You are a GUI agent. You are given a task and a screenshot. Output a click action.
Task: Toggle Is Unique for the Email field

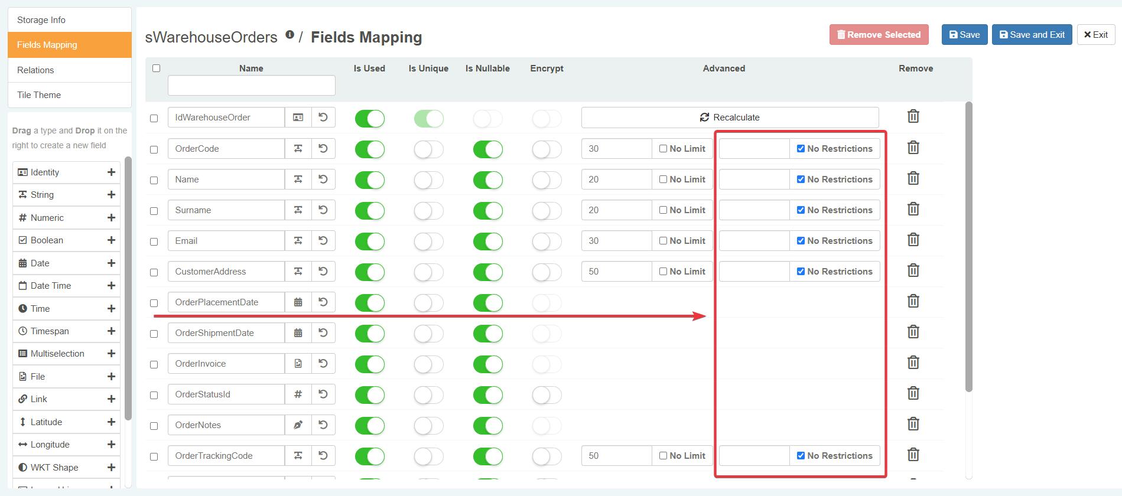(x=428, y=242)
